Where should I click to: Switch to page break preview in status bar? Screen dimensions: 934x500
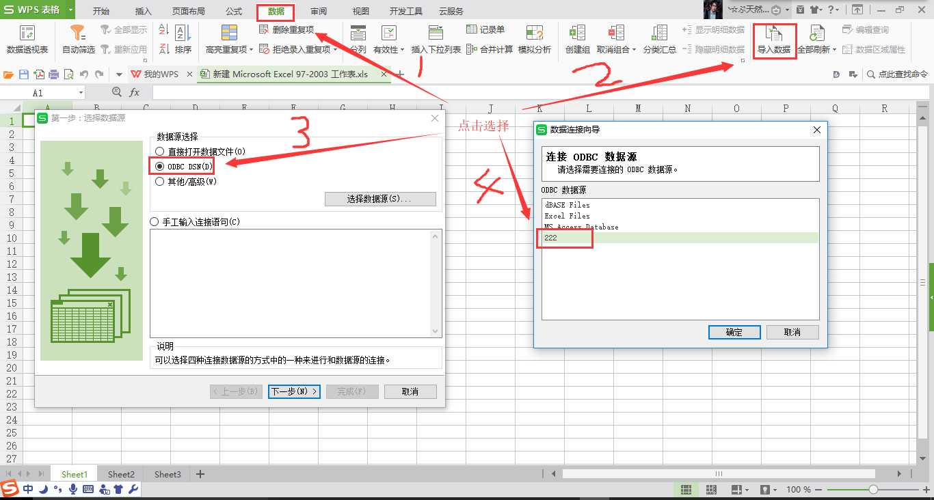711,490
